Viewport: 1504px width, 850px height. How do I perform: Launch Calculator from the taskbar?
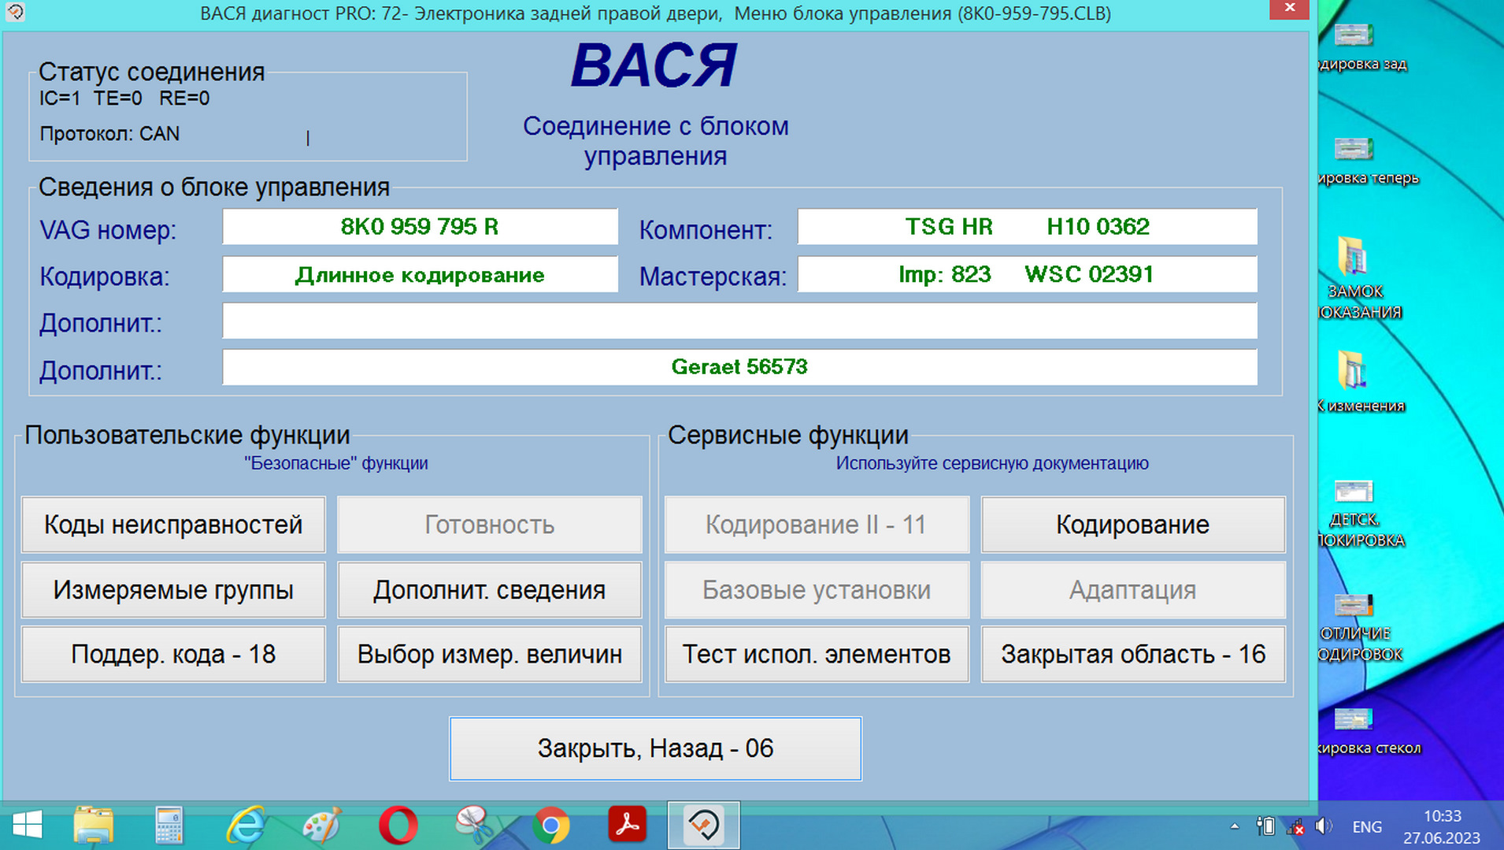pyautogui.click(x=169, y=826)
